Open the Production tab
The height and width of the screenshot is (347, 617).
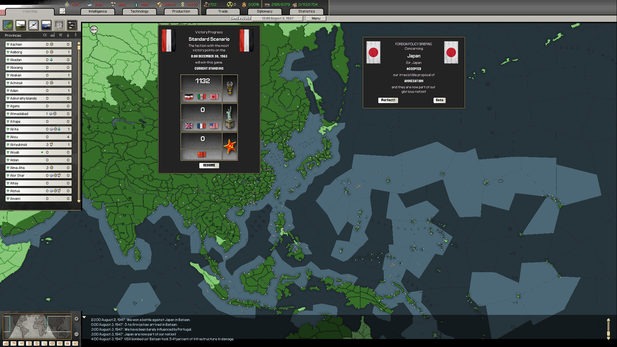[x=181, y=11]
